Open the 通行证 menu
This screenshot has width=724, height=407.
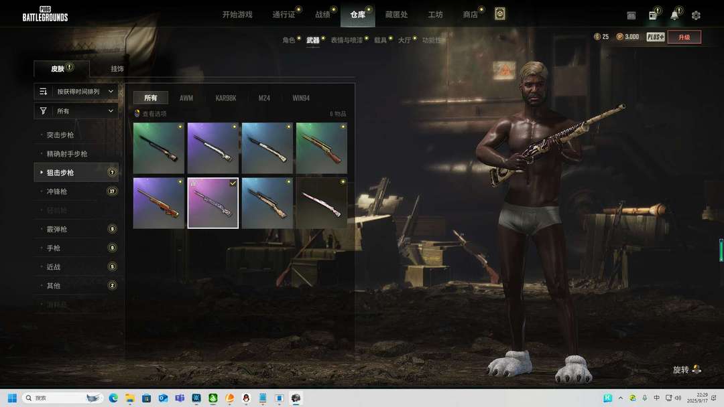point(284,15)
